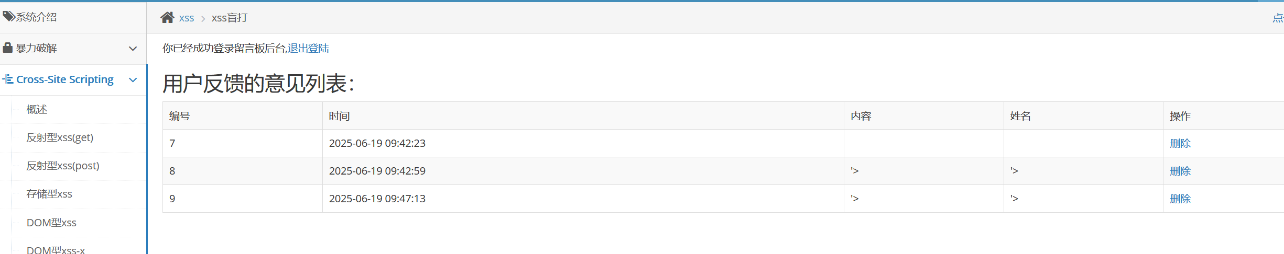Select DOM型xss-x in the sidebar
1284x254 pixels.
coord(56,250)
